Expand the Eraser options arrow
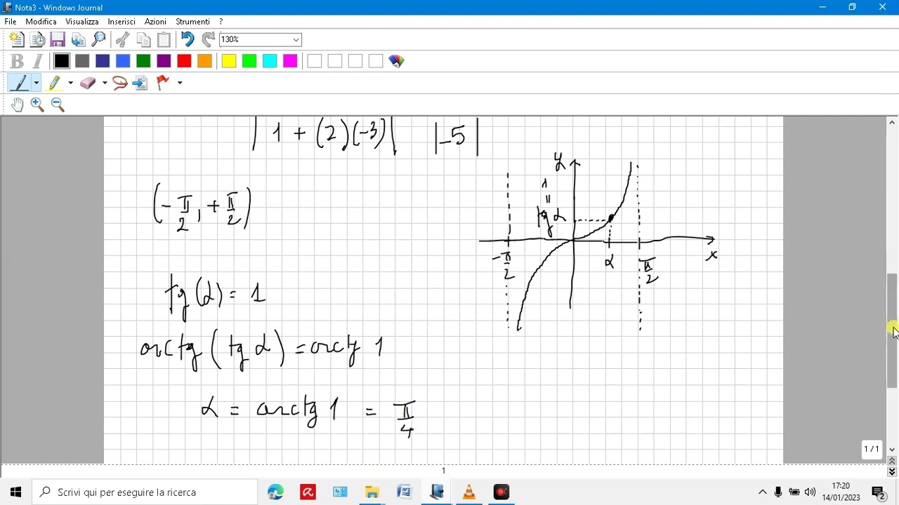The width and height of the screenshot is (899, 505). pos(105,83)
